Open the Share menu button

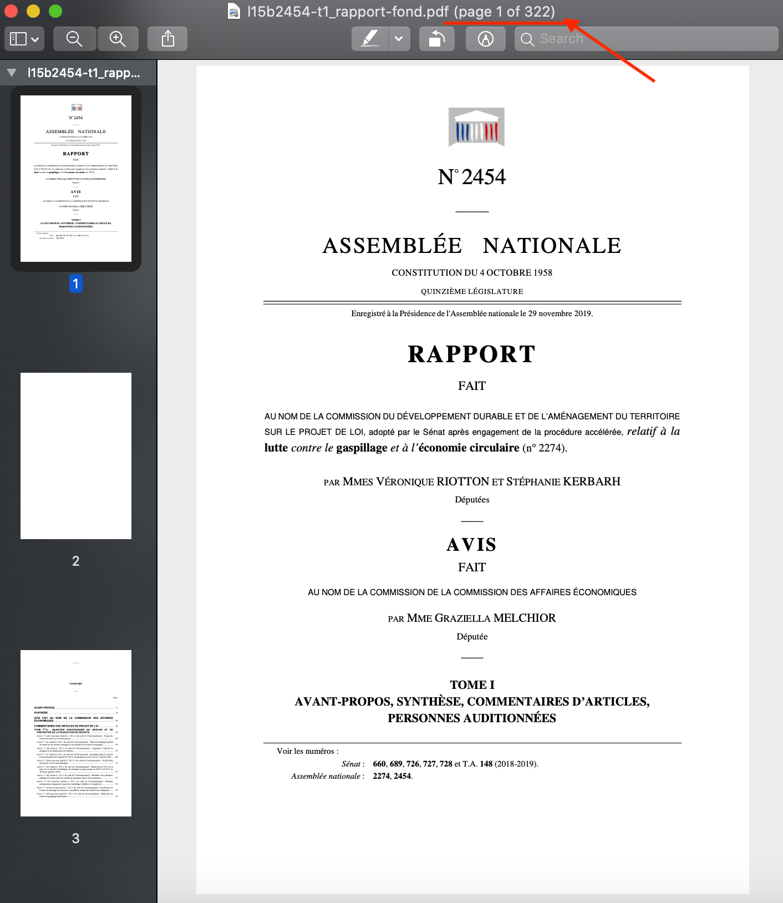tap(167, 39)
